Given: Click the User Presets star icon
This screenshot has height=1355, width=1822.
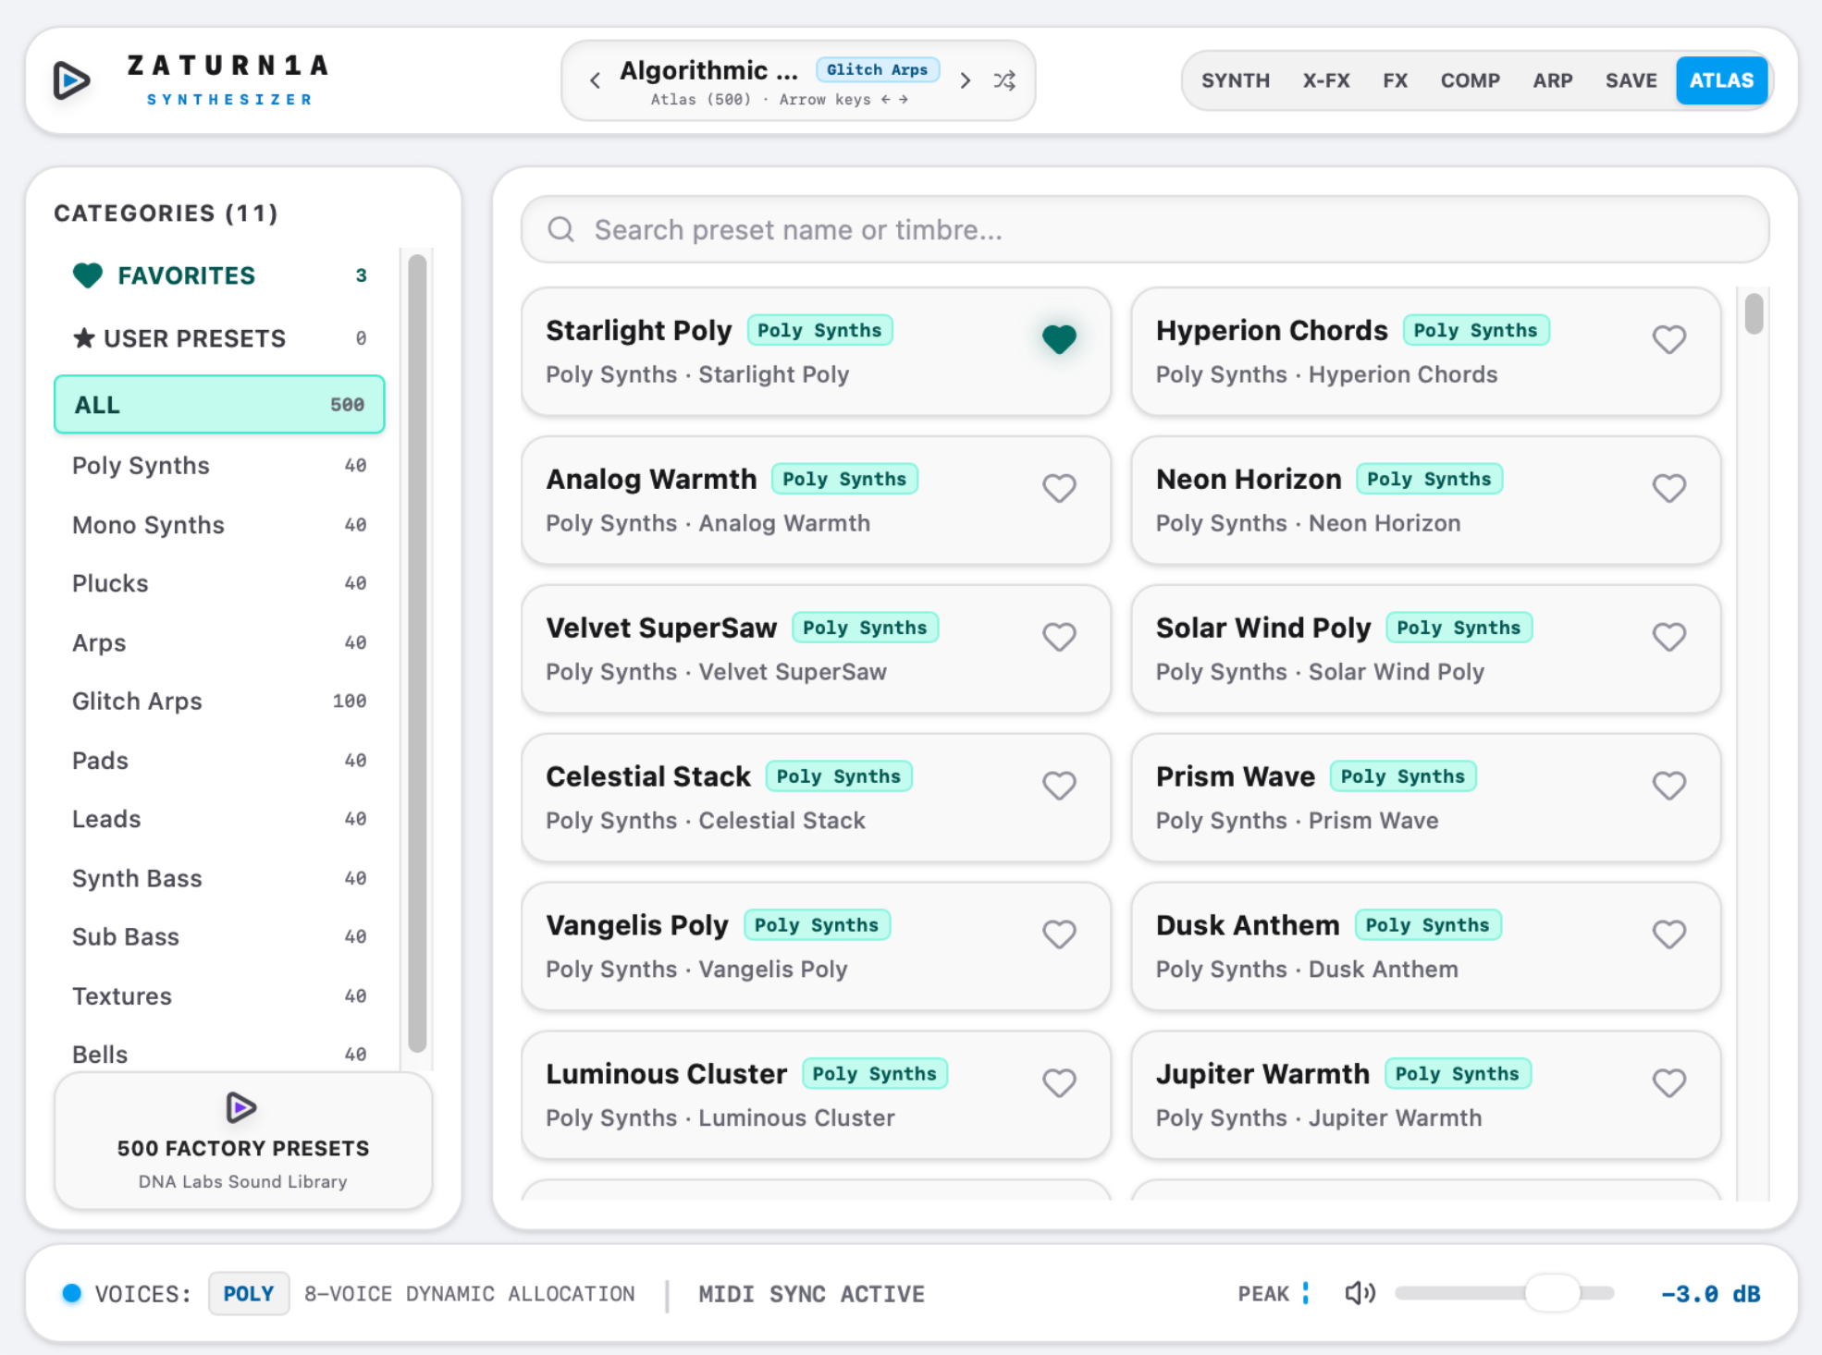Looking at the screenshot, I should [x=84, y=338].
